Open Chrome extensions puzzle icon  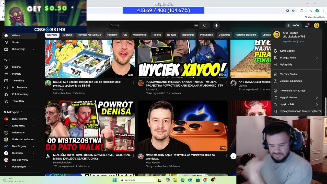coord(302,11)
